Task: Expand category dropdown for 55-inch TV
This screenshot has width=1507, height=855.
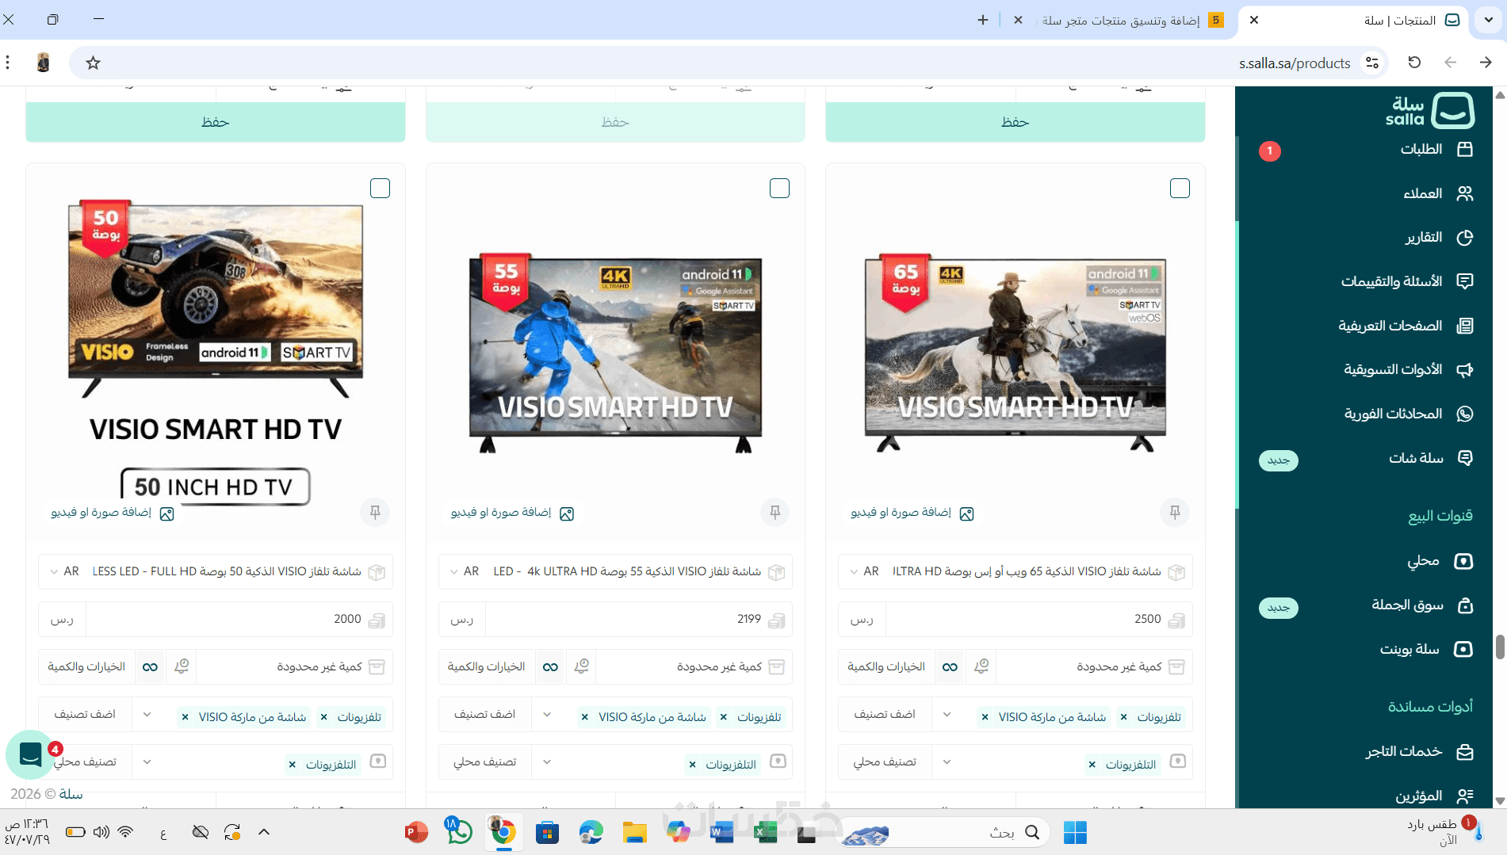Action: (547, 714)
